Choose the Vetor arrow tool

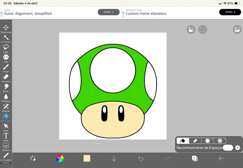[x=6, y=127]
